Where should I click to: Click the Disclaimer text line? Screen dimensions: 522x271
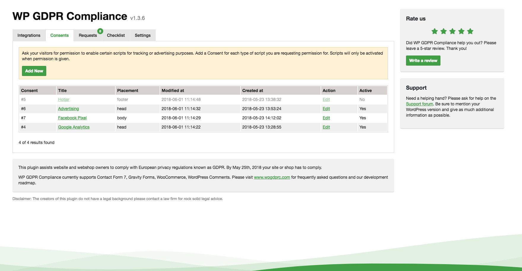pos(118,199)
